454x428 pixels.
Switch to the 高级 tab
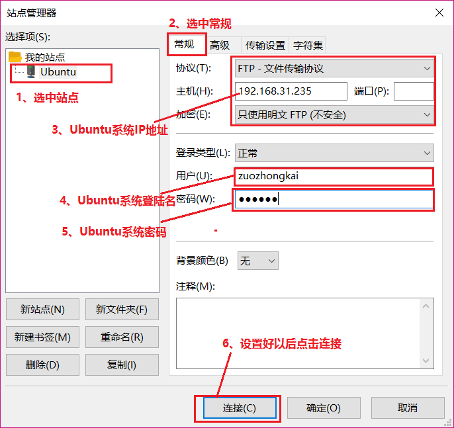click(220, 45)
